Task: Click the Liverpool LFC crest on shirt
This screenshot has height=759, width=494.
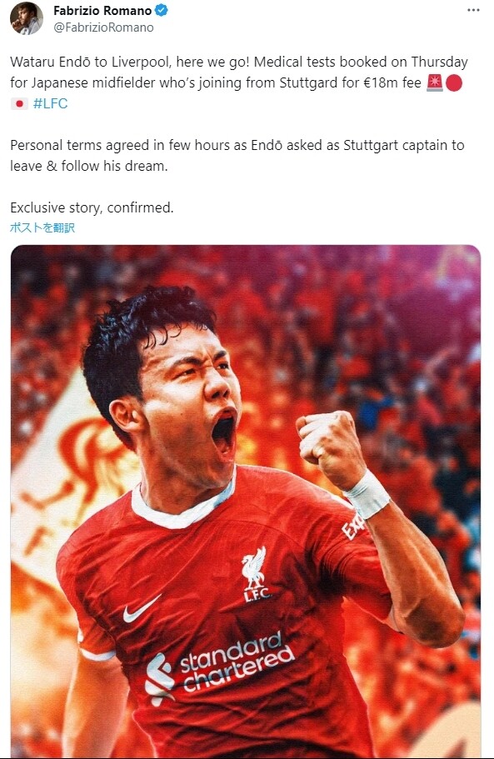Action: 255,574
